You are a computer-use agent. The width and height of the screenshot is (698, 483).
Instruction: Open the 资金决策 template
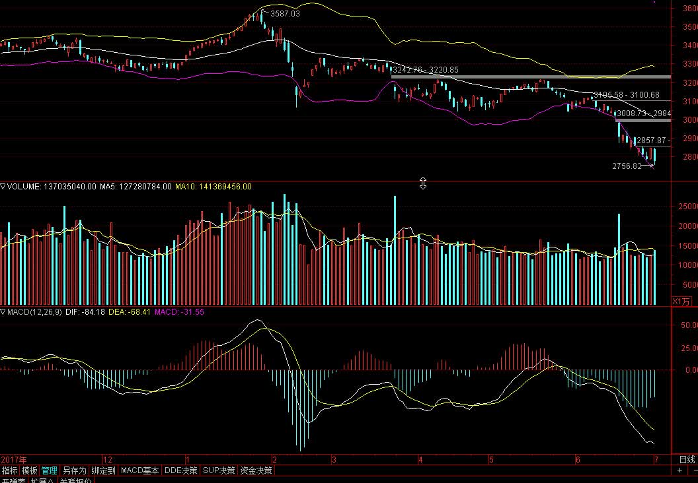click(x=255, y=470)
